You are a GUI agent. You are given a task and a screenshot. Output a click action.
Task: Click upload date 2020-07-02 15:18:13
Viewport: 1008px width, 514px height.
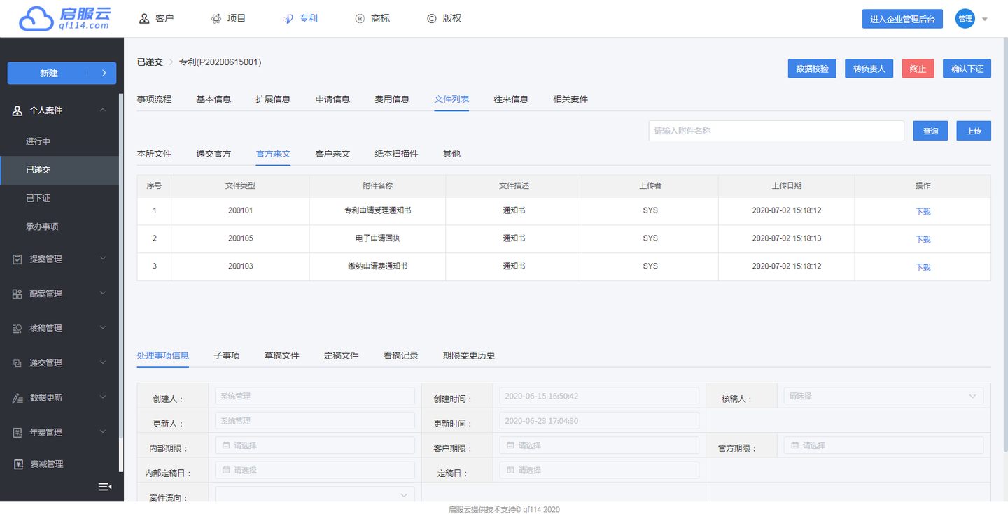coord(787,238)
